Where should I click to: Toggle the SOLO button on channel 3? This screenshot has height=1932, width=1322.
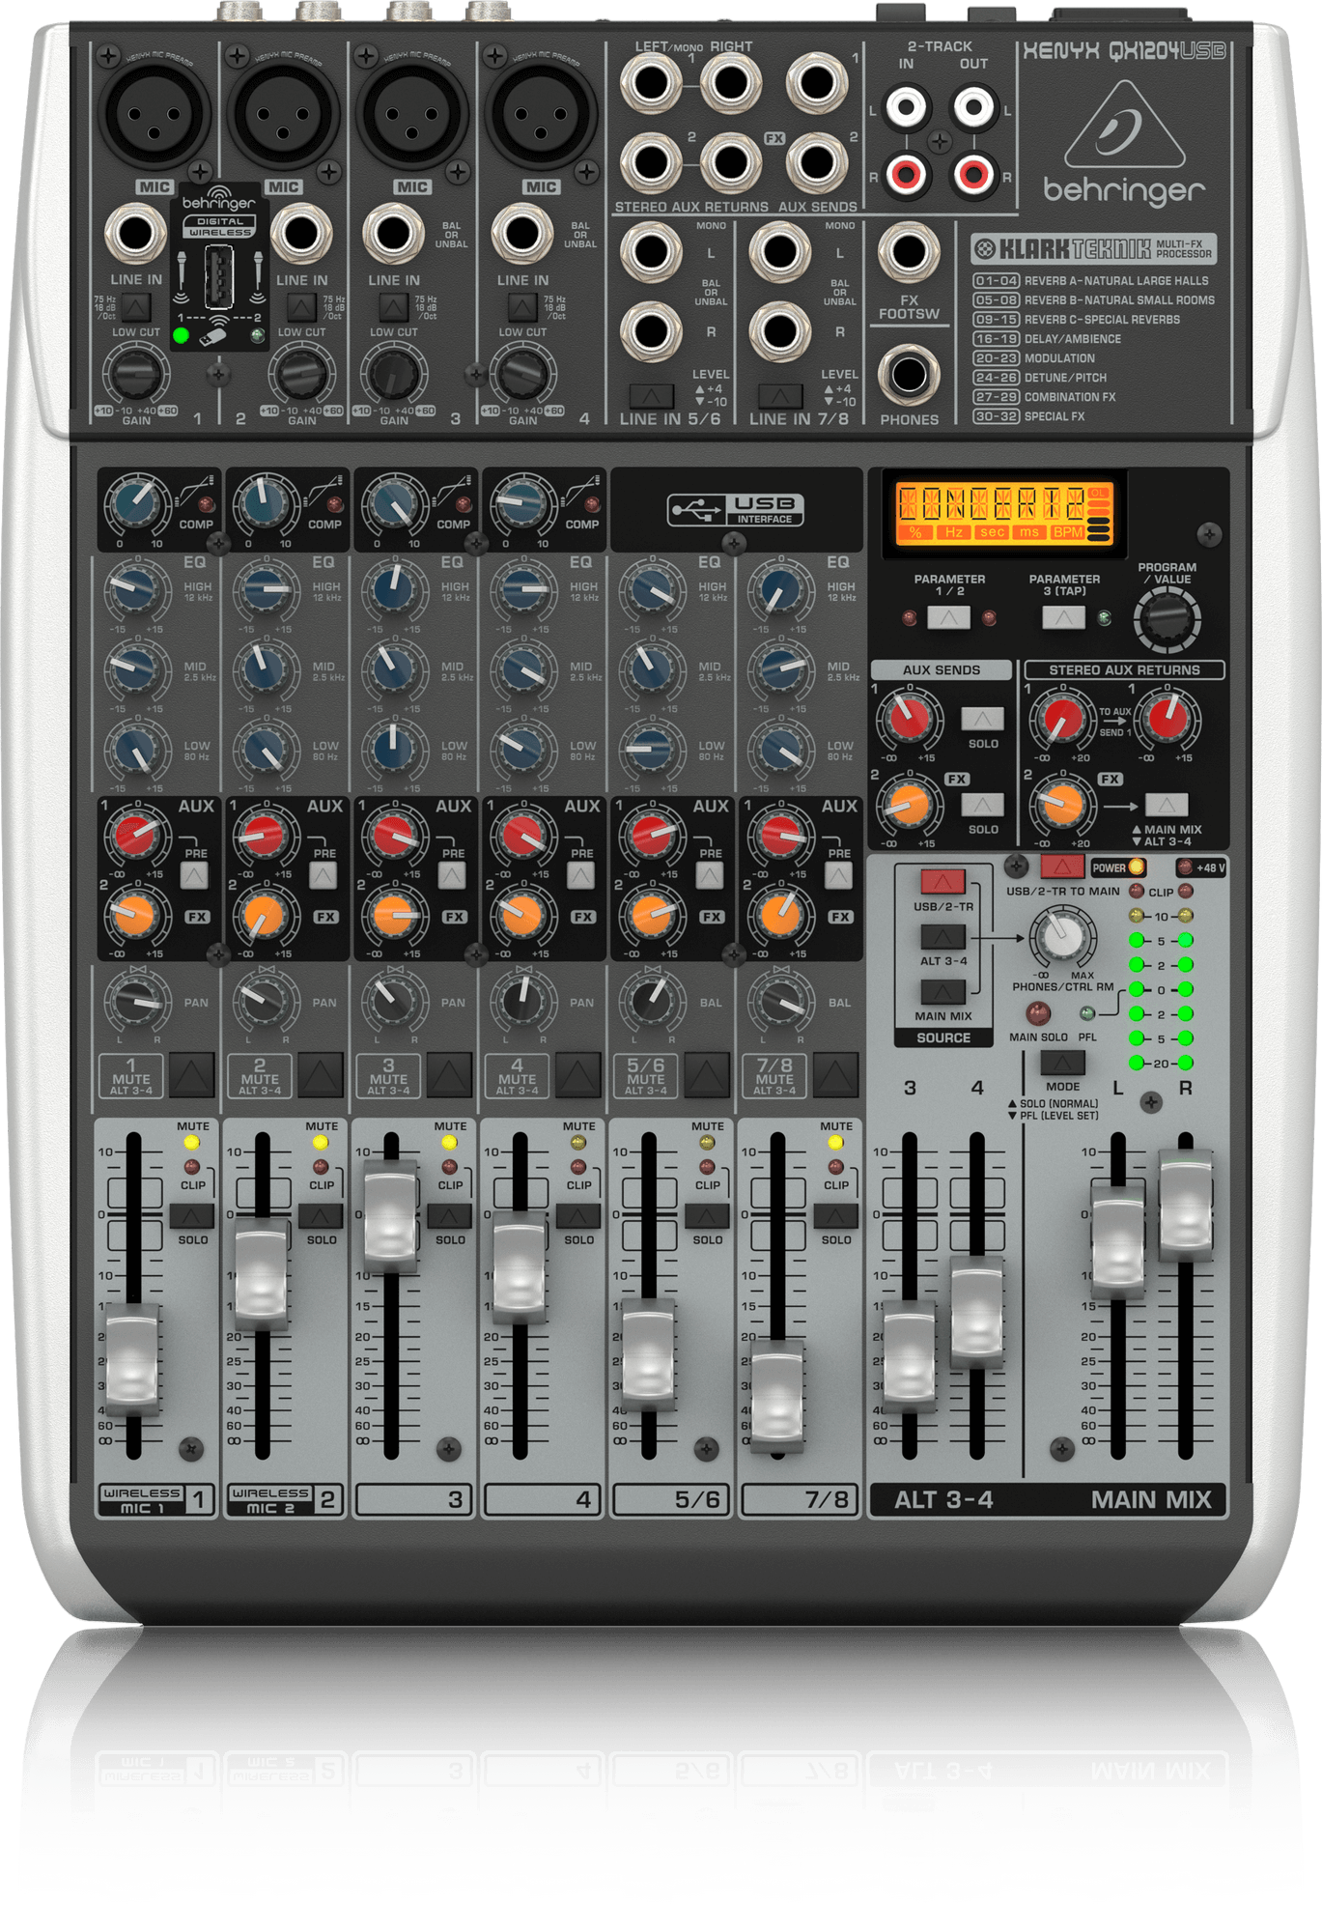[x=449, y=1215]
